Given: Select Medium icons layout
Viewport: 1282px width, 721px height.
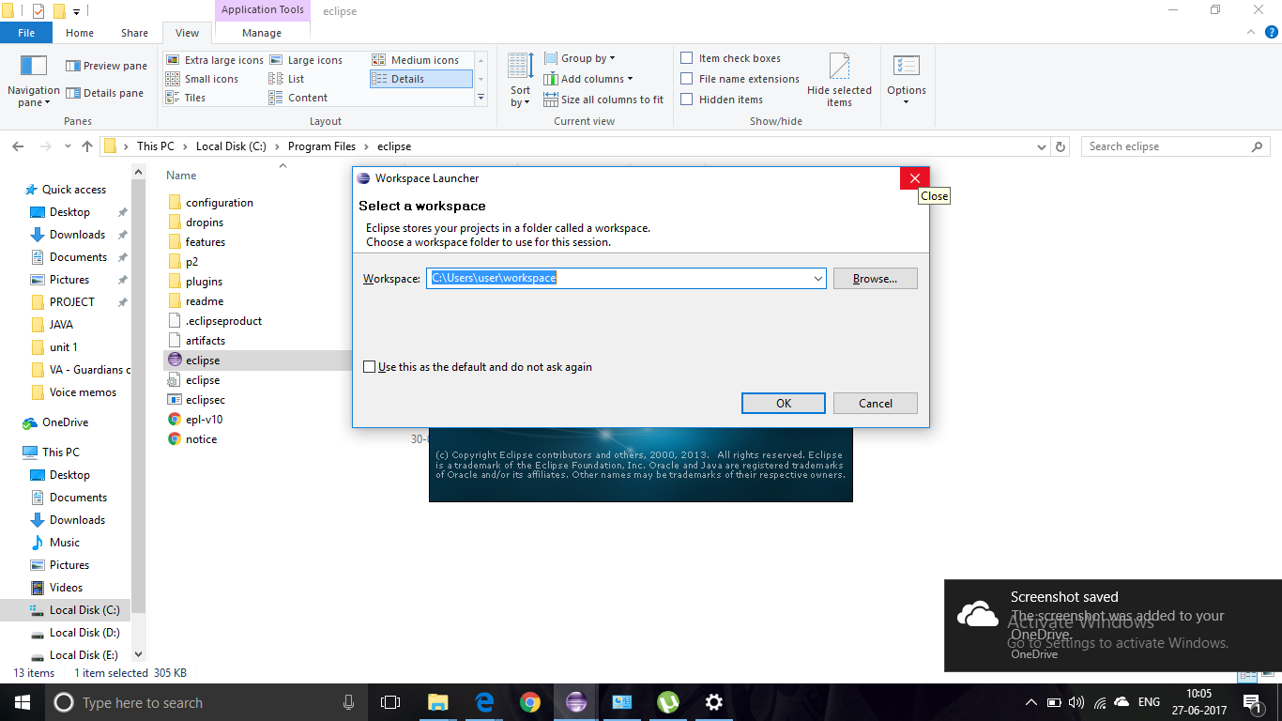Looking at the screenshot, I should [416, 60].
